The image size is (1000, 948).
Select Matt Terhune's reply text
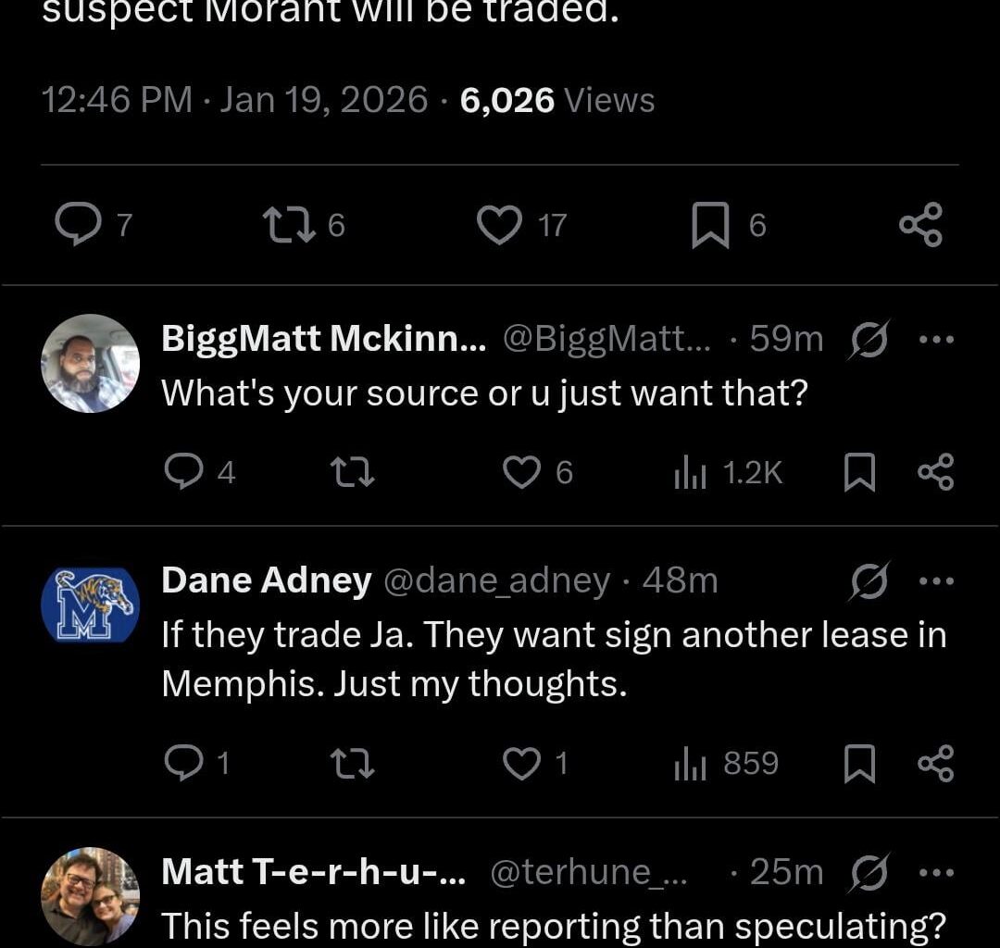553,925
